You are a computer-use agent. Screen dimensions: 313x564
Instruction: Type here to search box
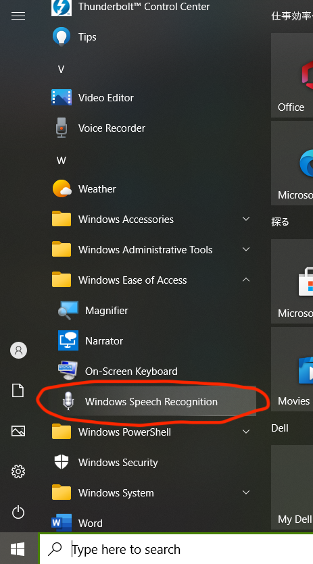pos(176,549)
